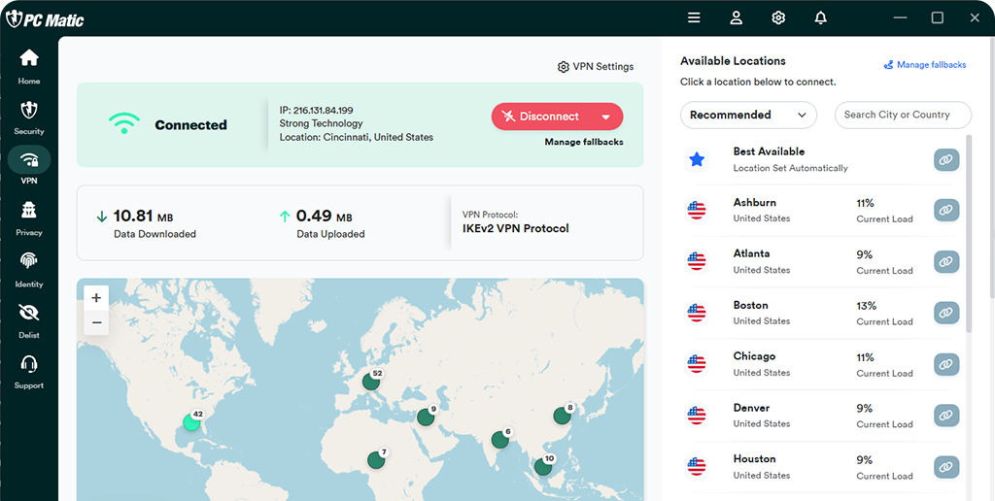Select the map cluster marked 7
Screen dimensions: 995x501
coord(376,460)
